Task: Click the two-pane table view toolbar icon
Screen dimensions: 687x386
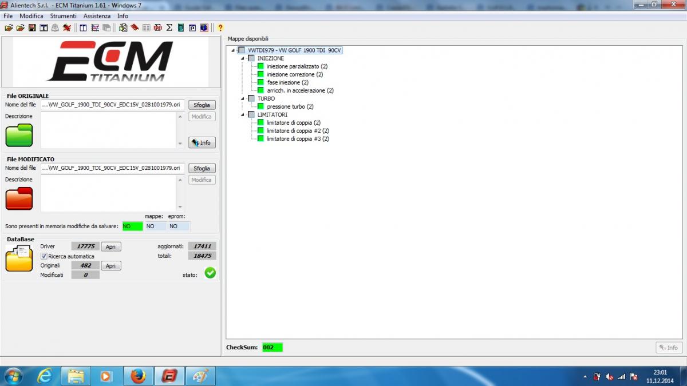Action: pyautogui.click(x=84, y=27)
